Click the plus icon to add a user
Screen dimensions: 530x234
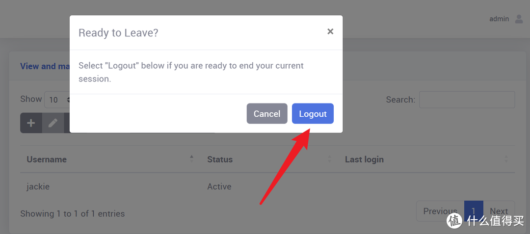click(31, 123)
